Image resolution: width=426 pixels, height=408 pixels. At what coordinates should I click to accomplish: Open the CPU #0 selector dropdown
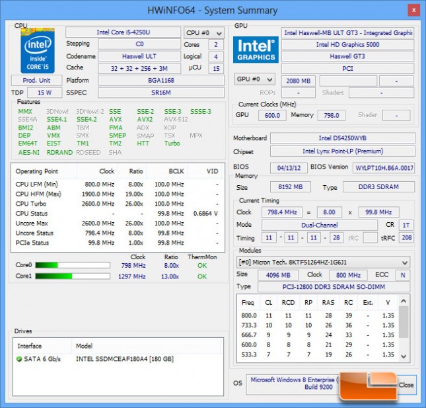(x=204, y=33)
